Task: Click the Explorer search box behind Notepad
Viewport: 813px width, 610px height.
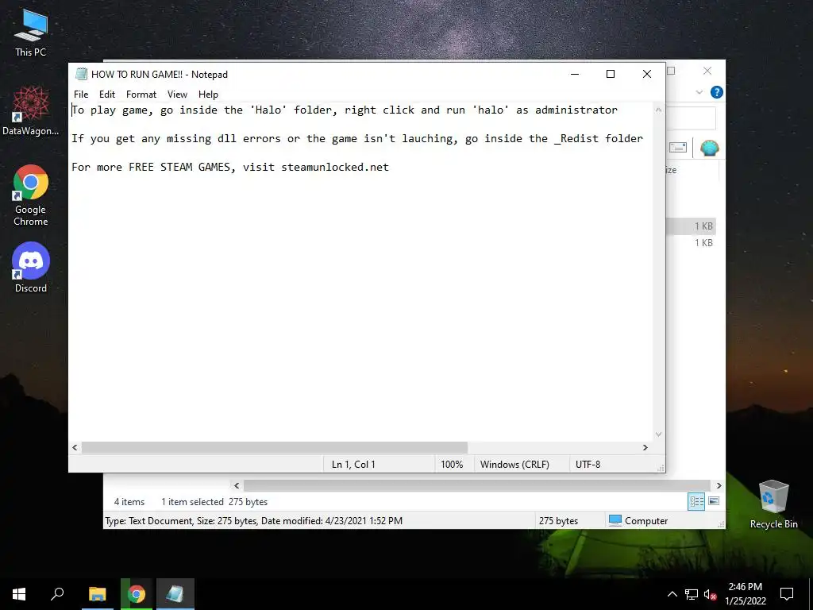Action: (x=692, y=119)
